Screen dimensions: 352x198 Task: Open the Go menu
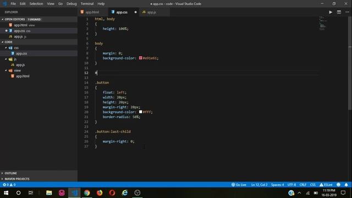(61, 4)
